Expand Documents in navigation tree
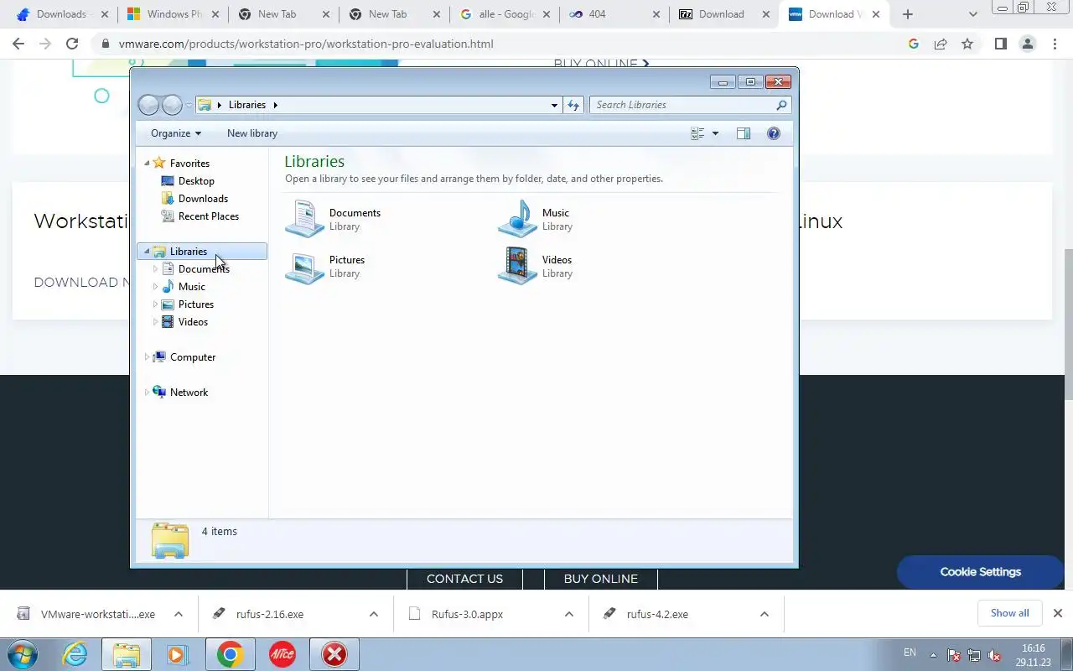This screenshot has height=671, width=1073. click(x=155, y=269)
